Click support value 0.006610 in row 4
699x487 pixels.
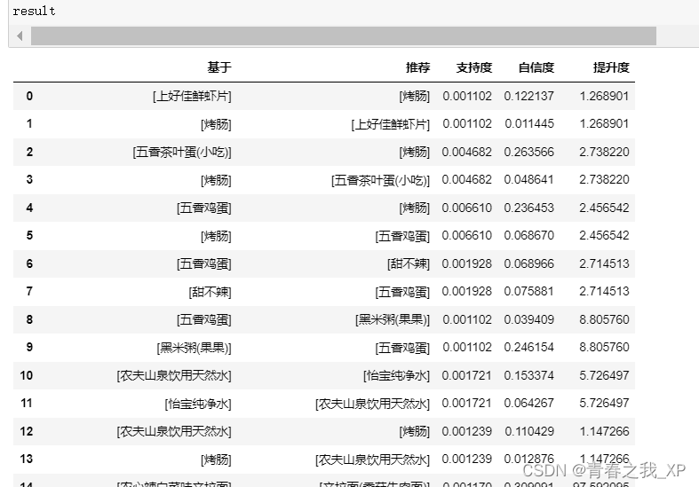467,208
